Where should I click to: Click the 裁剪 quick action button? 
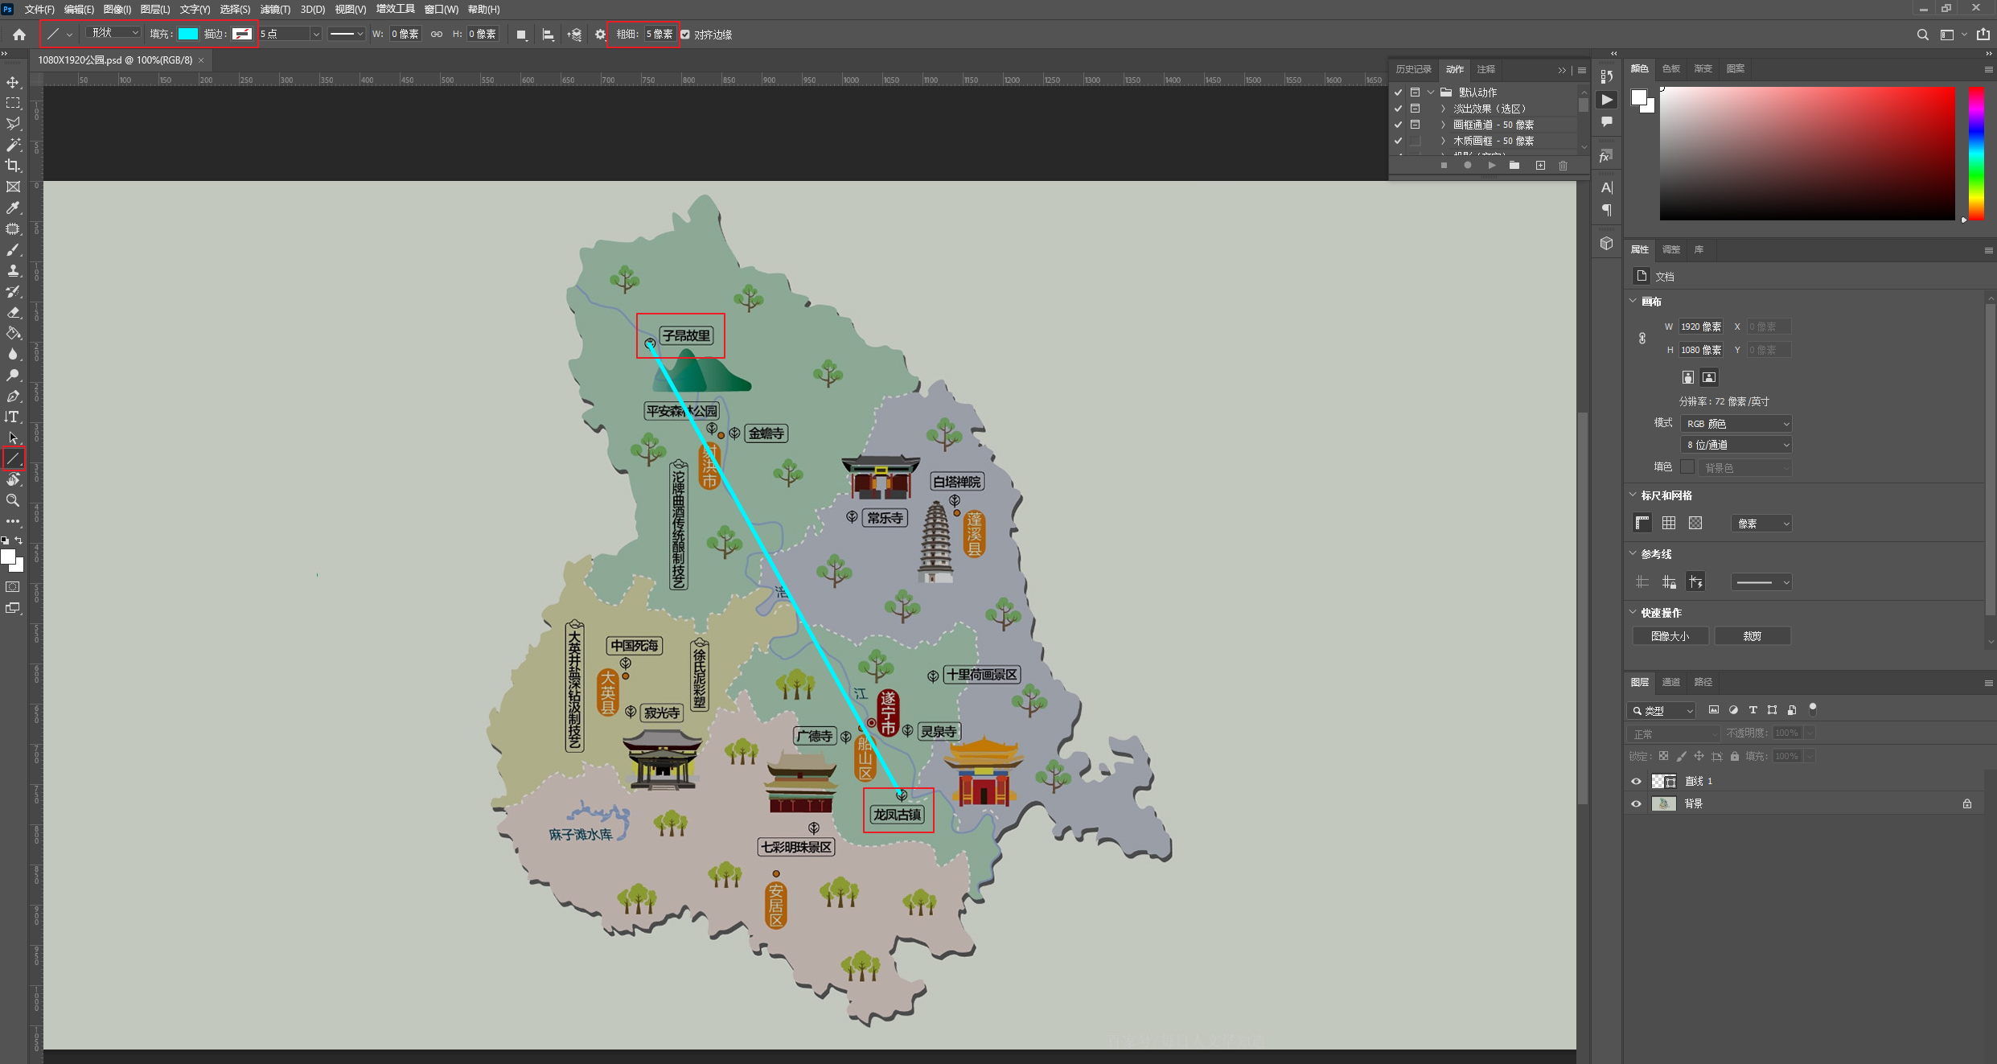(1752, 636)
